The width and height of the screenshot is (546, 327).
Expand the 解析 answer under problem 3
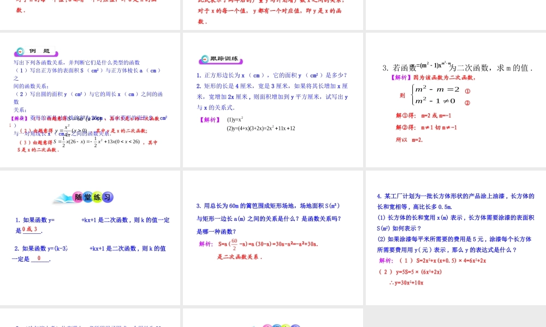[206, 244]
